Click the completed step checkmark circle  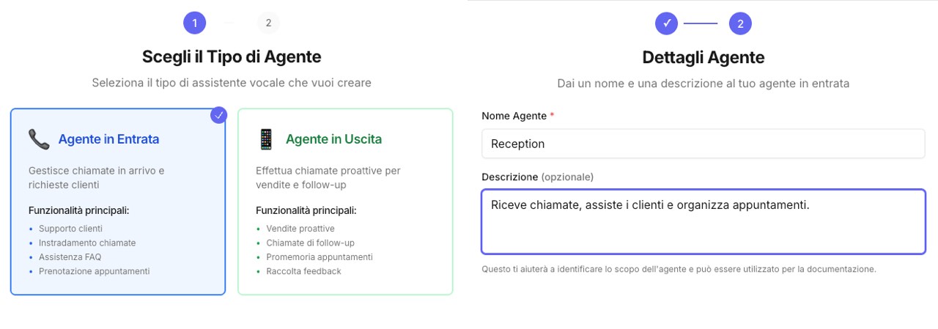(x=667, y=23)
